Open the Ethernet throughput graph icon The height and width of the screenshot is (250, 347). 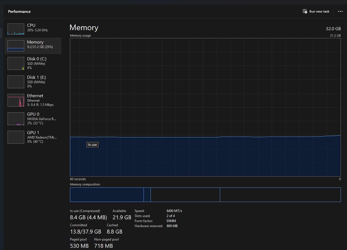16,100
